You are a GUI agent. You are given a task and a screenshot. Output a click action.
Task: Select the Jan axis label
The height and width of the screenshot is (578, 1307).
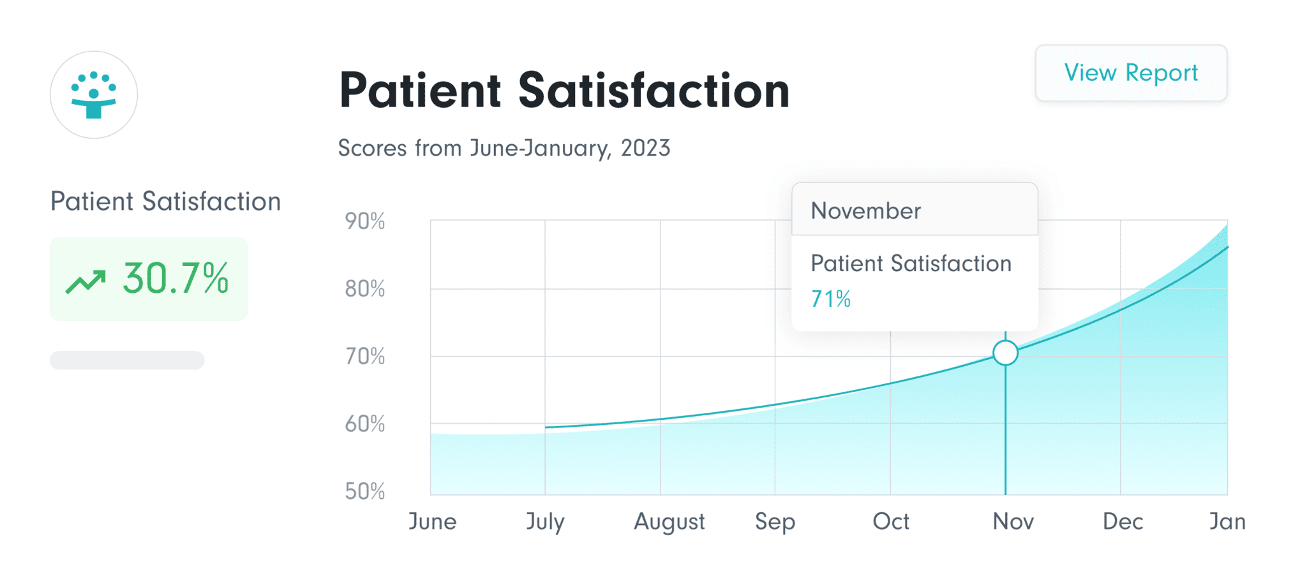(x=1227, y=522)
